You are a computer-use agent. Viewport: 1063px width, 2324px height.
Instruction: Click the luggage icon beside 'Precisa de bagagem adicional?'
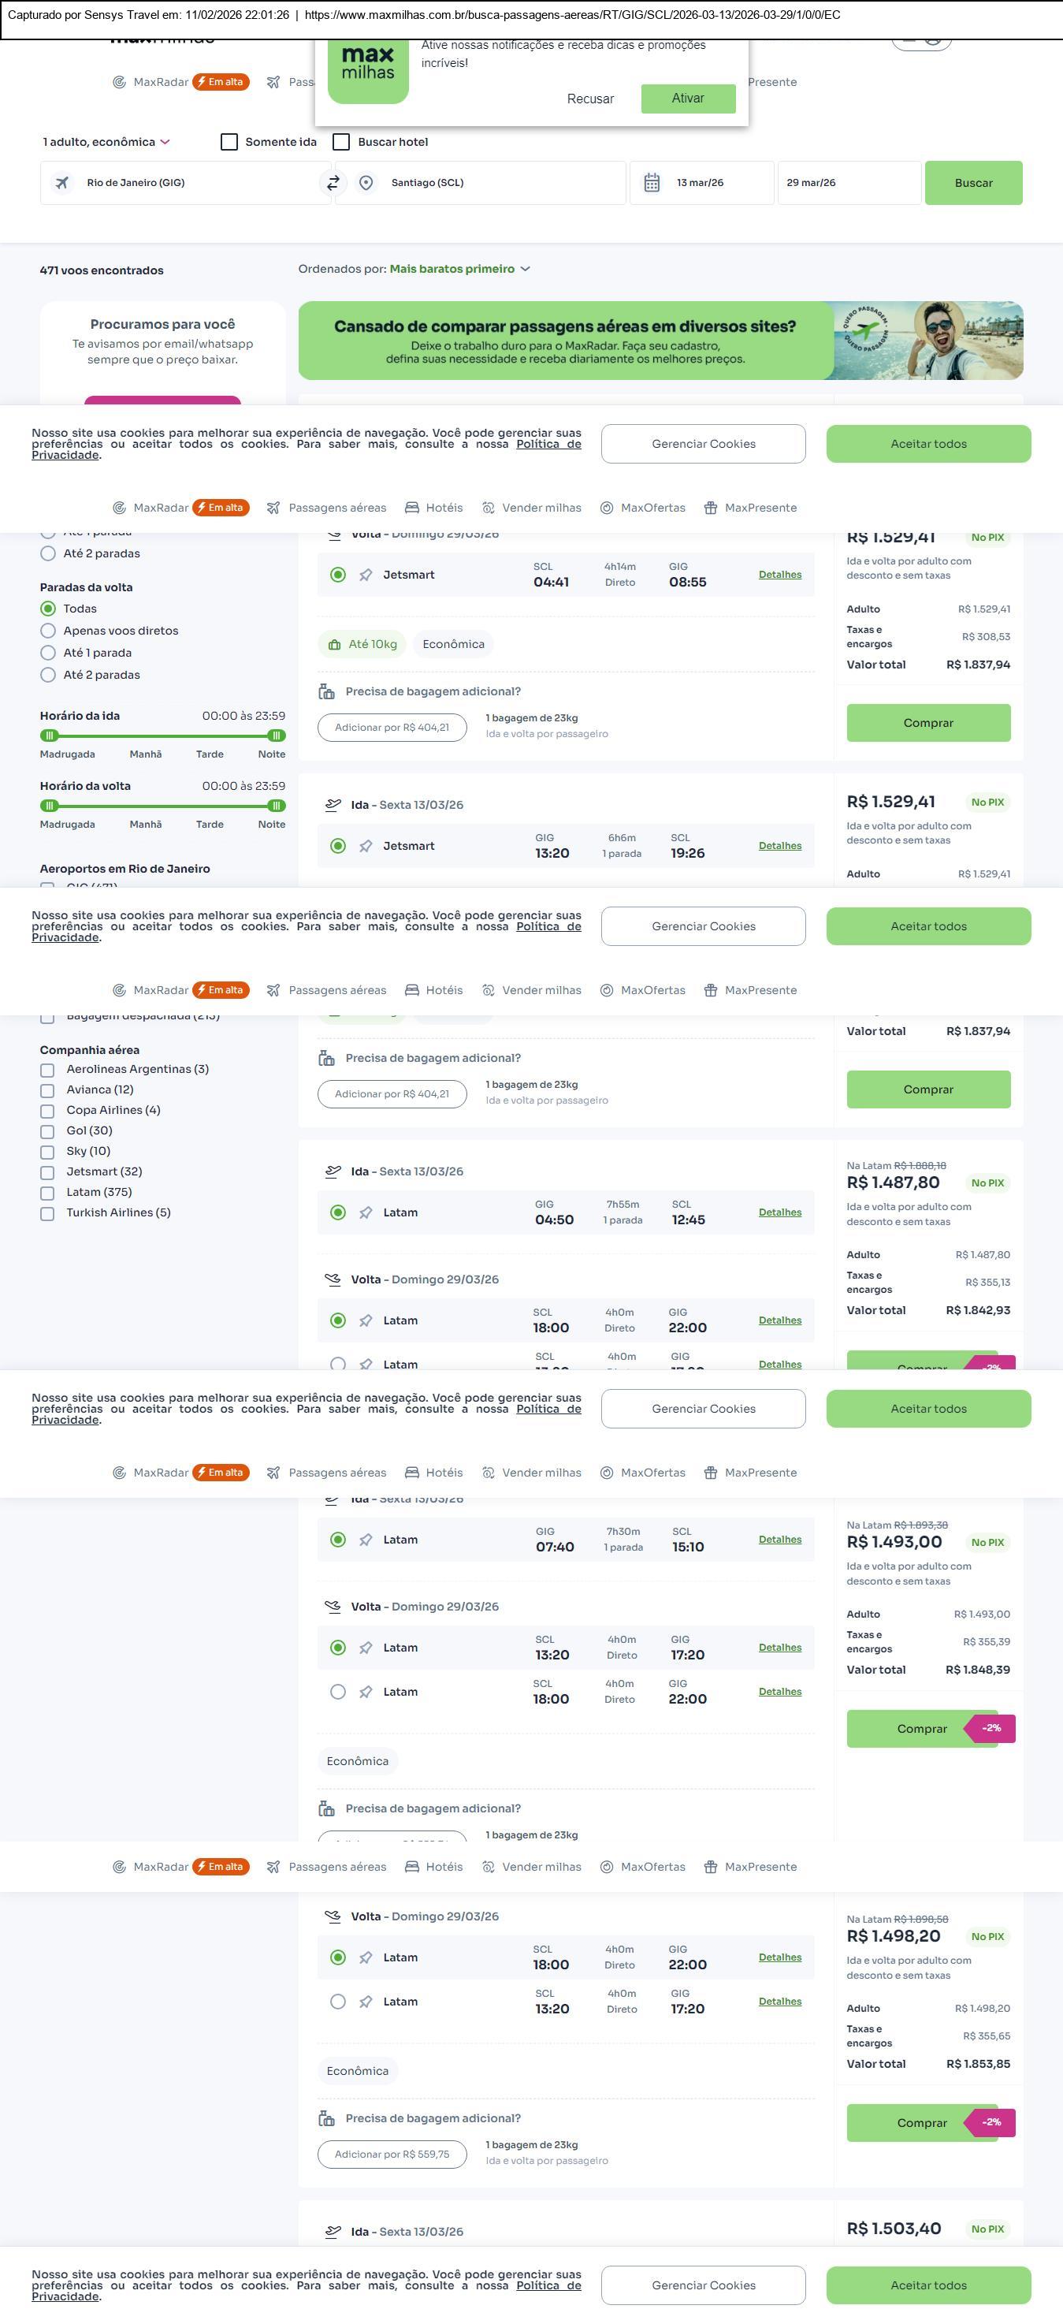(x=326, y=692)
